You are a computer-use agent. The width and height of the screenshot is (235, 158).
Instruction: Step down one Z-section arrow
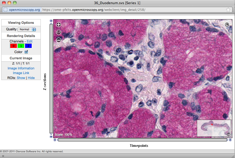pos(51,134)
